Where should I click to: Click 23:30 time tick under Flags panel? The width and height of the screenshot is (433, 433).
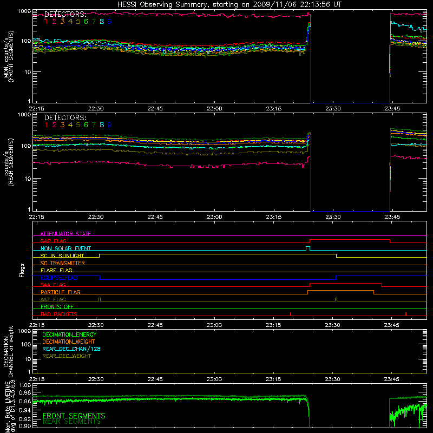(333, 325)
